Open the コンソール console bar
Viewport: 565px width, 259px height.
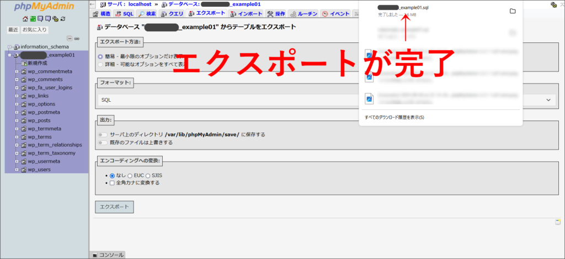(108, 255)
